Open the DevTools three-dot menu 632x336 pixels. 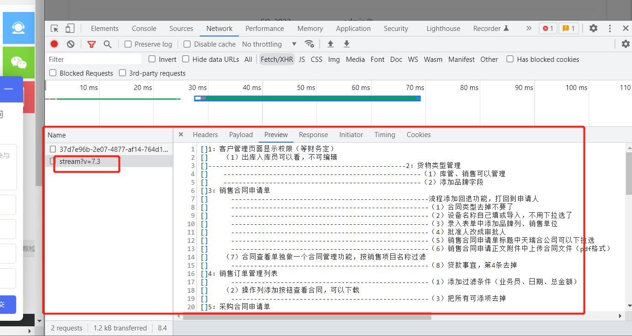610,29
